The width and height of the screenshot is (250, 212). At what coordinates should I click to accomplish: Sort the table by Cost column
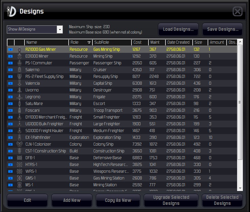point(140,42)
